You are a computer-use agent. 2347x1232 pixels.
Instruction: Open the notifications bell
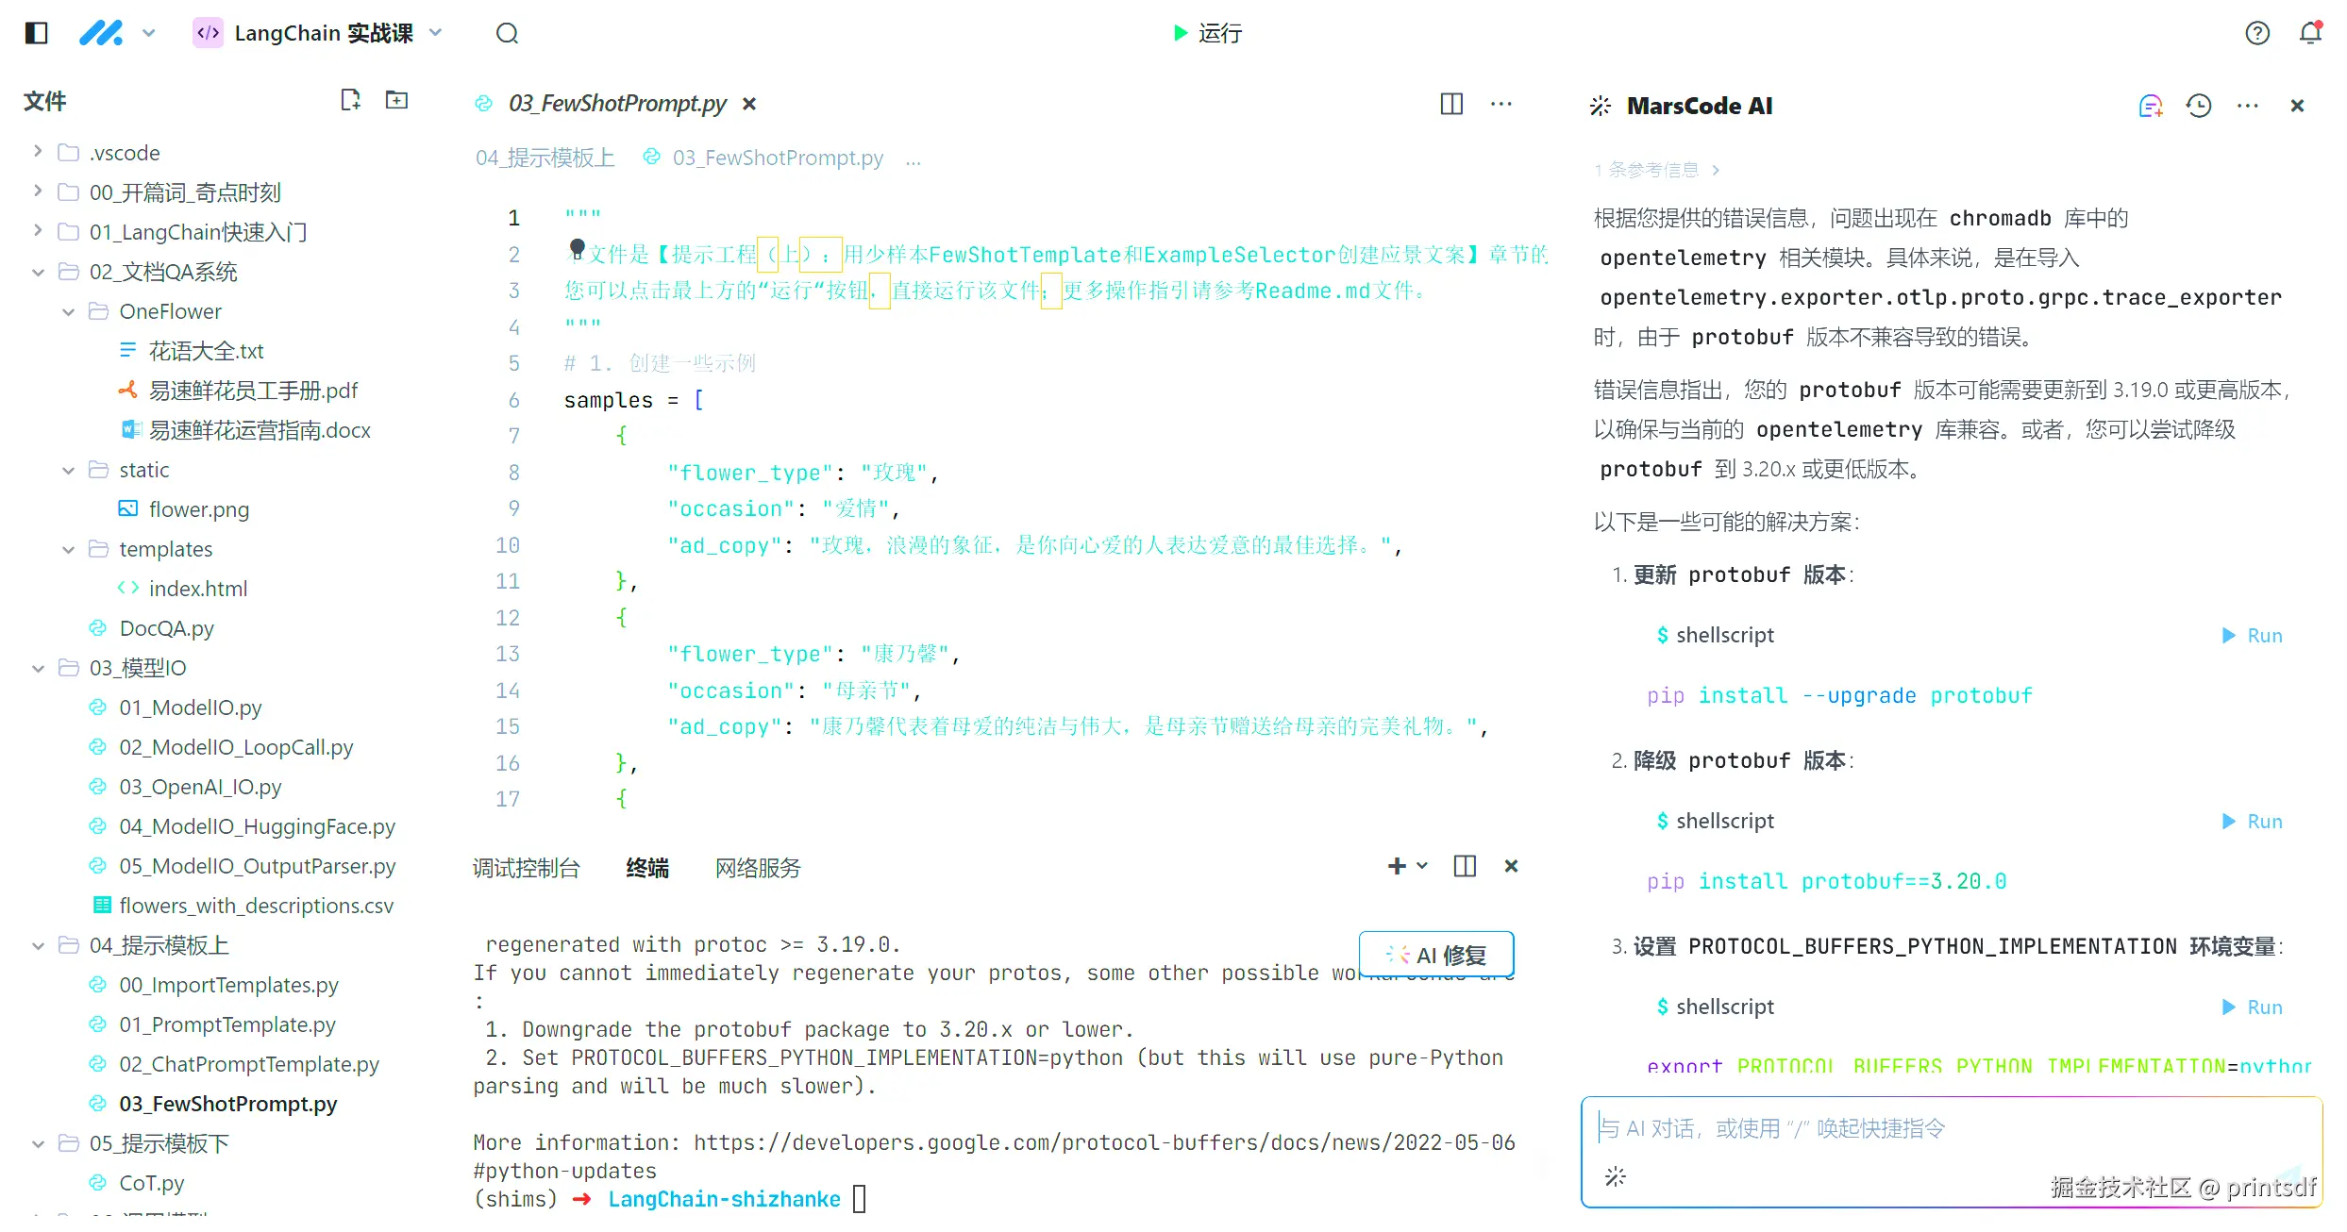[x=2309, y=33]
